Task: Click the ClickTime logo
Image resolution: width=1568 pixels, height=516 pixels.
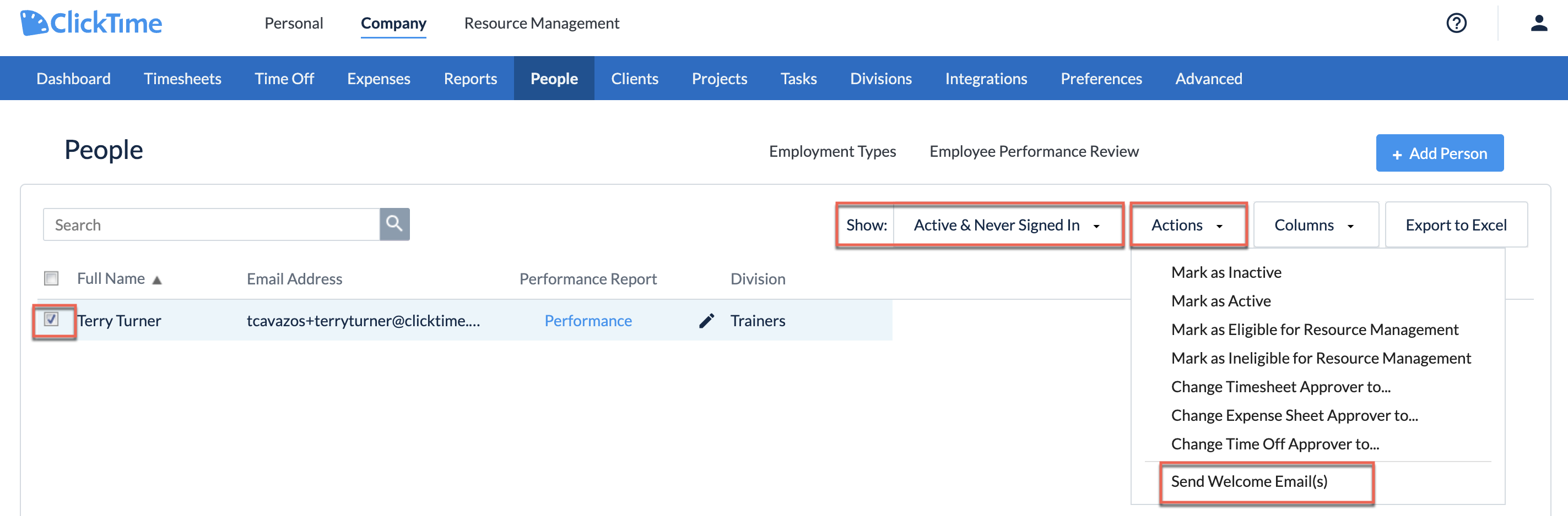Action: [x=91, y=23]
